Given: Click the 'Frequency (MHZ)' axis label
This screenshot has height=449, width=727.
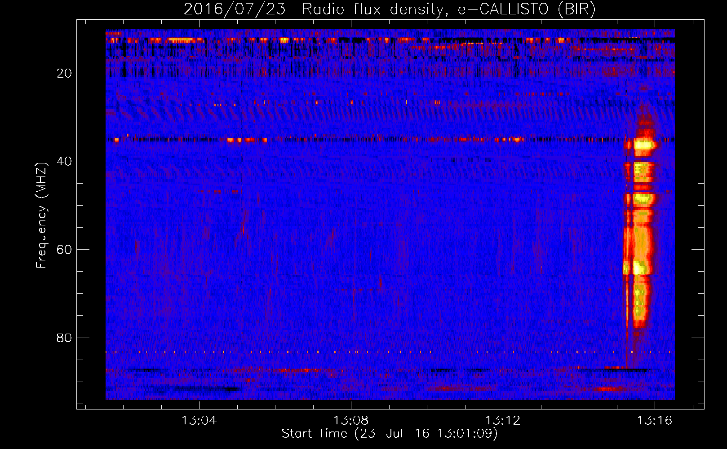Looking at the screenshot, I should pyautogui.click(x=41, y=216).
